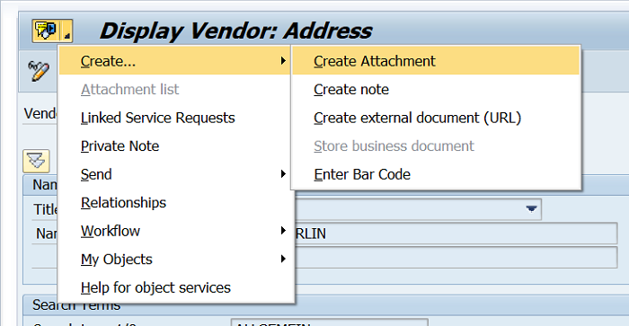Expand the My Objects submenu arrow

pos(283,259)
